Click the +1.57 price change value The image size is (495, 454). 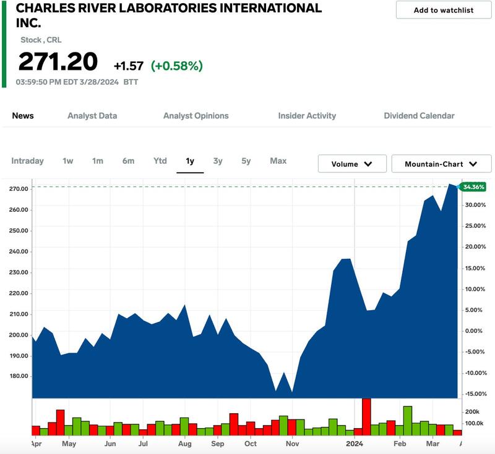coord(129,66)
